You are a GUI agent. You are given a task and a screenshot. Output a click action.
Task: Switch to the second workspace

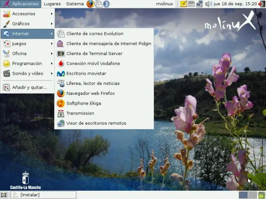pyautogui.click(x=252, y=195)
